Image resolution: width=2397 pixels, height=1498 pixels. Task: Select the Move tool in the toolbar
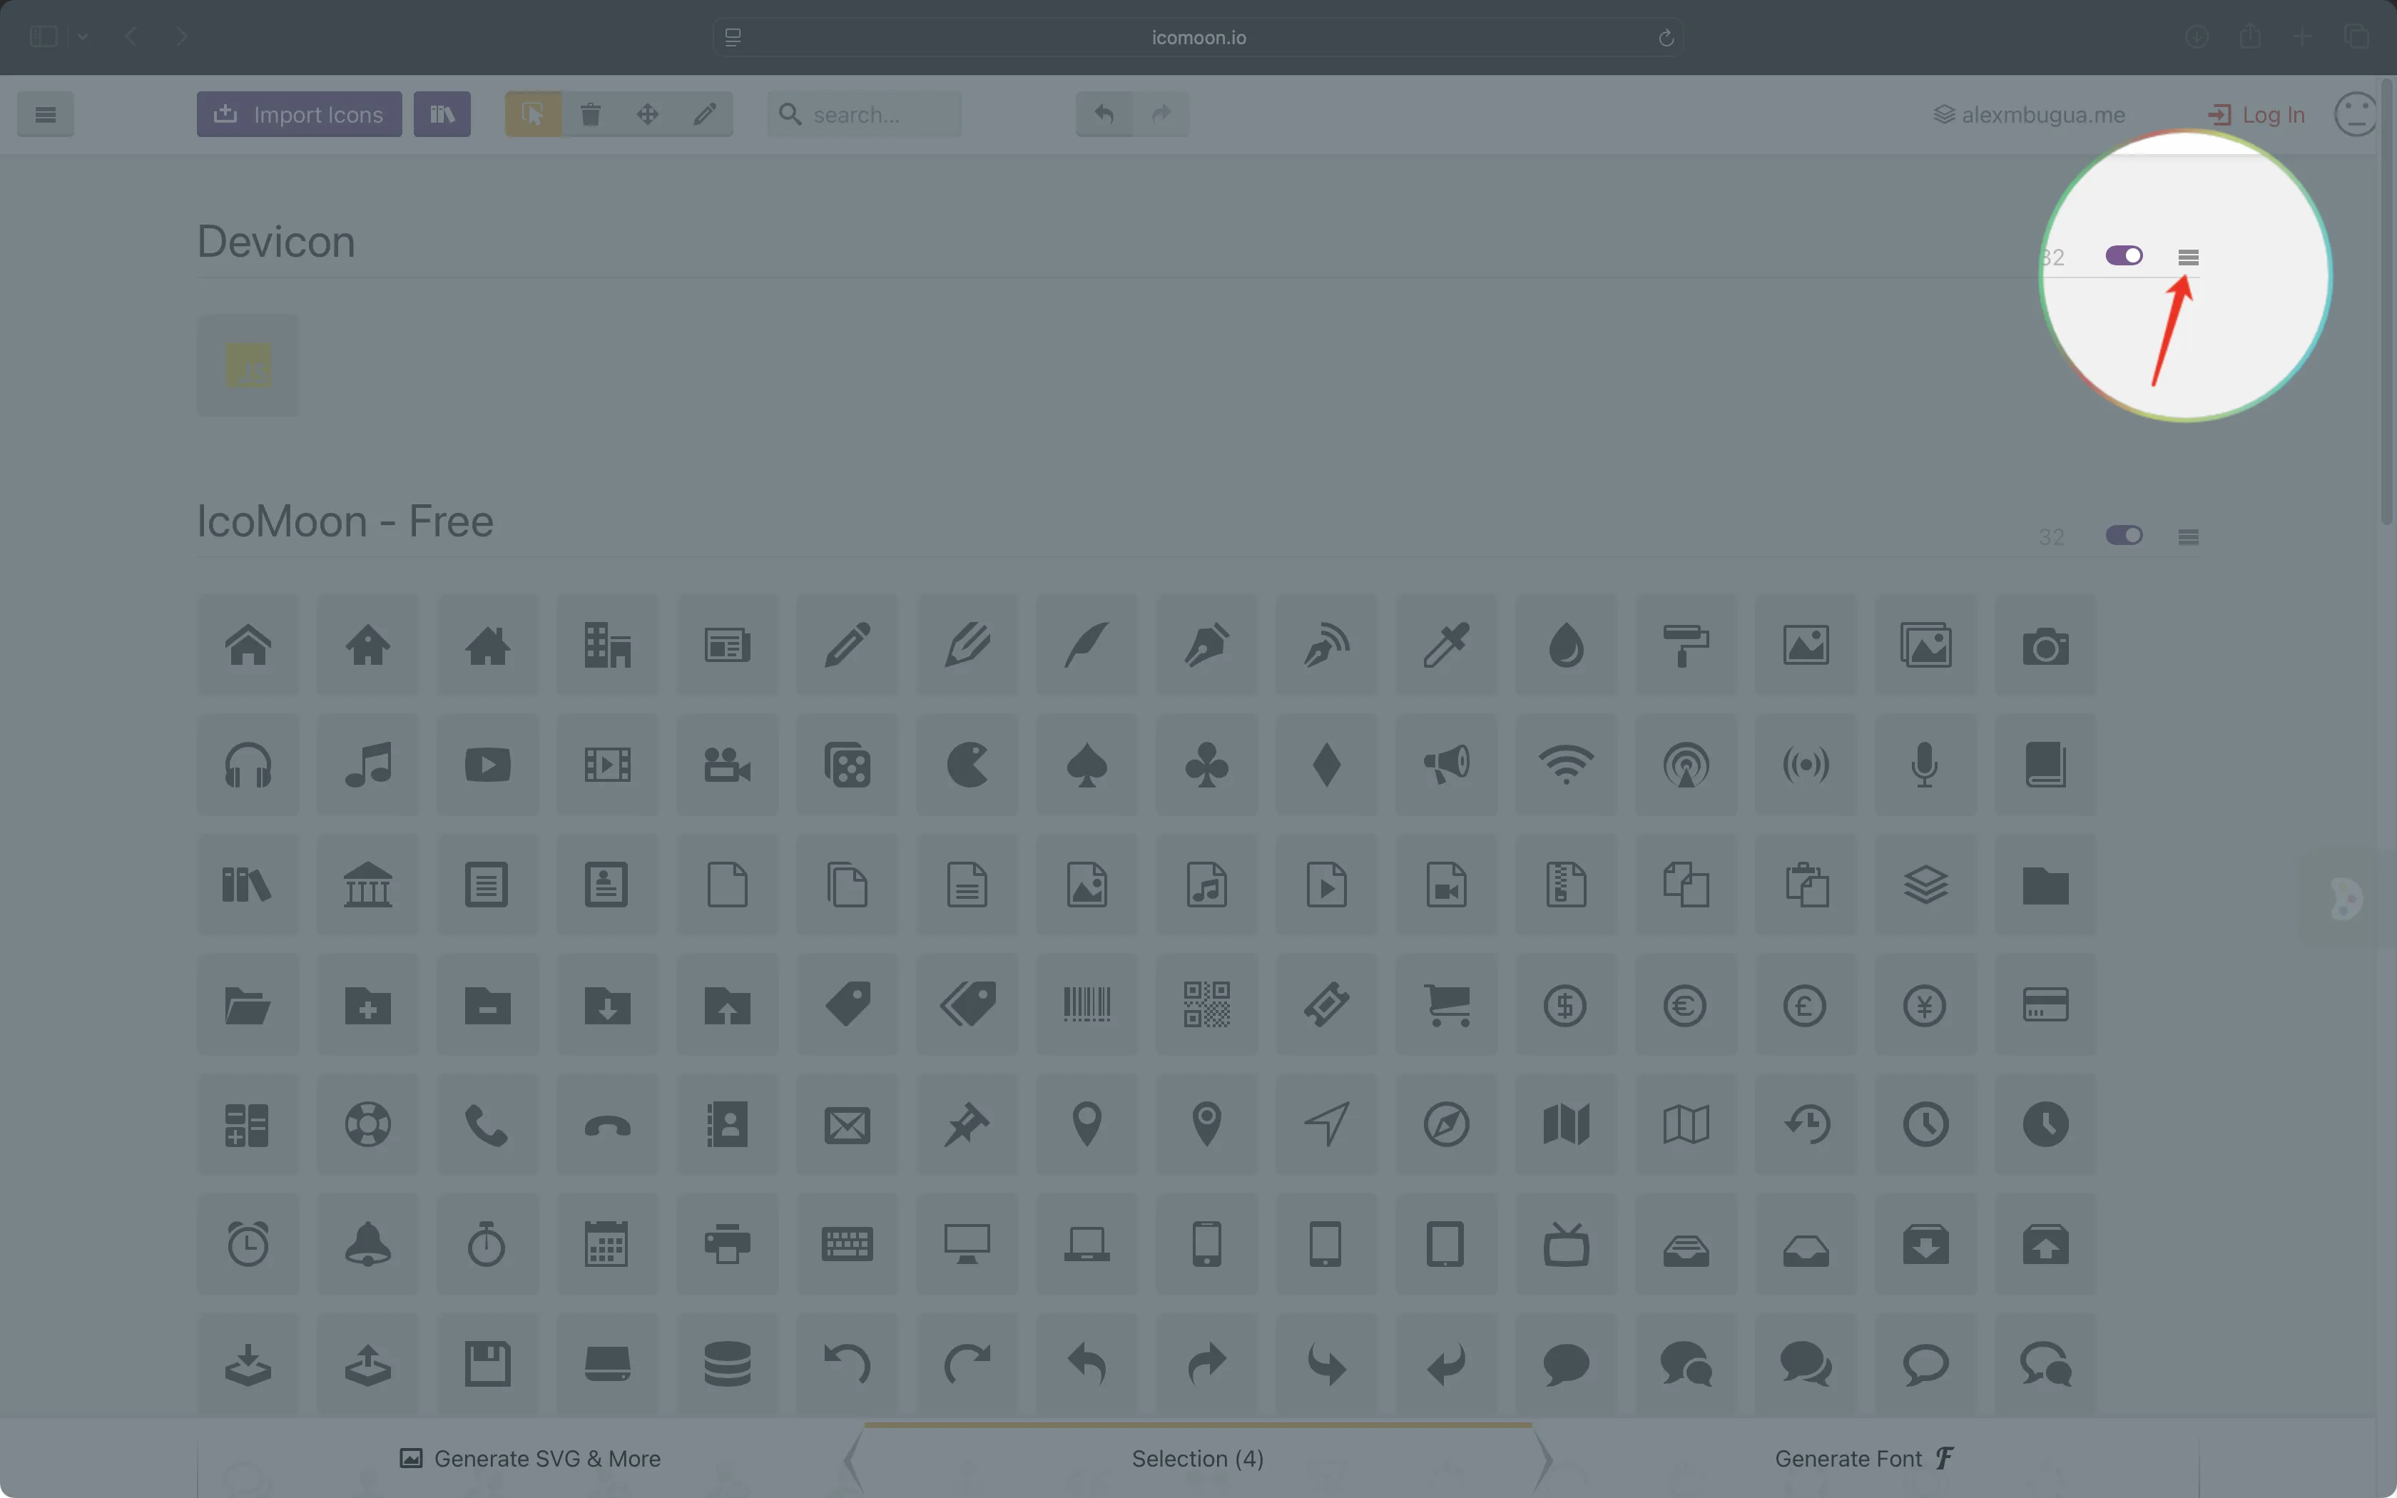click(648, 114)
